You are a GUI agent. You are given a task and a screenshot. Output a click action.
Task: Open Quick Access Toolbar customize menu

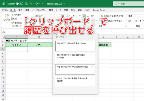[x=43, y=4]
